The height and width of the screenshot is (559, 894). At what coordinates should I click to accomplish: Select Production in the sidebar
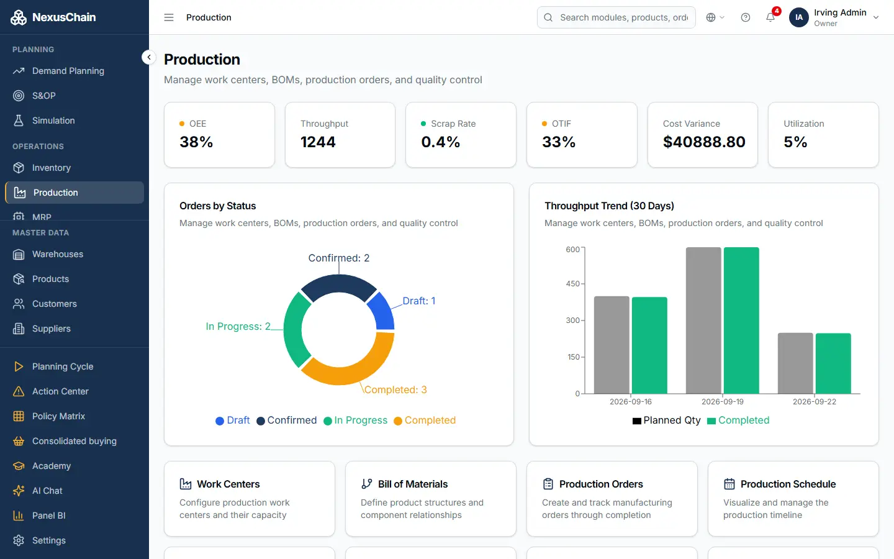tap(74, 193)
